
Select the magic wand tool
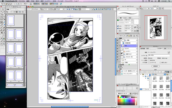click(1, 12)
